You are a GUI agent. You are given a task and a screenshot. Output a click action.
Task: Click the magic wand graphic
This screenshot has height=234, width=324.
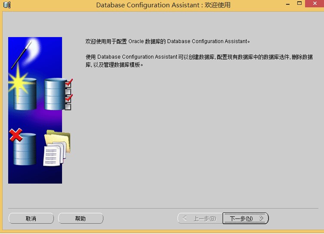point(22,54)
